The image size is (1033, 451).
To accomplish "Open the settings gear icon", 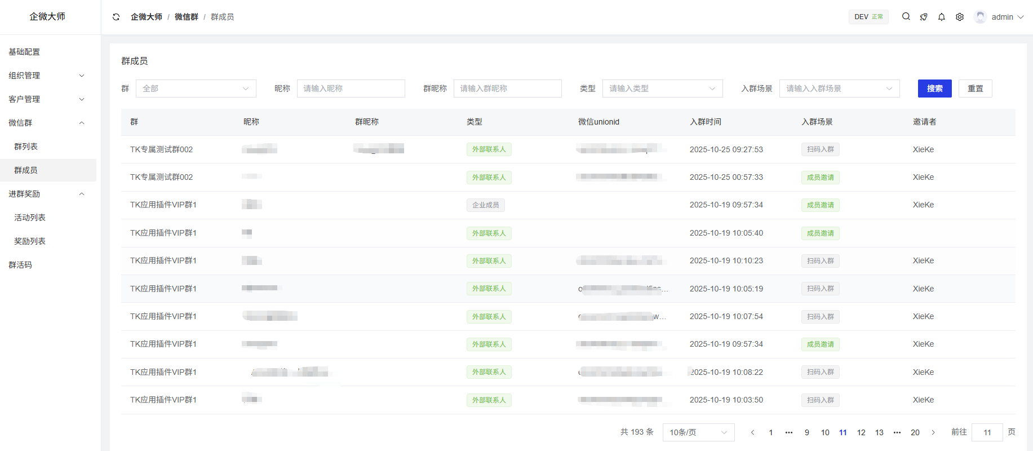I will [960, 17].
